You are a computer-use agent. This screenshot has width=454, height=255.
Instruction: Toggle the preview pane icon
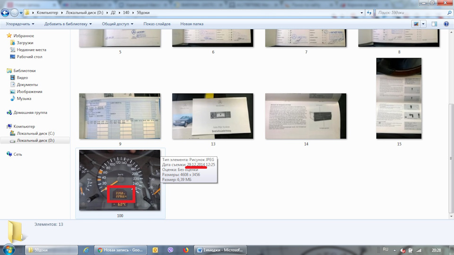[x=434, y=24]
